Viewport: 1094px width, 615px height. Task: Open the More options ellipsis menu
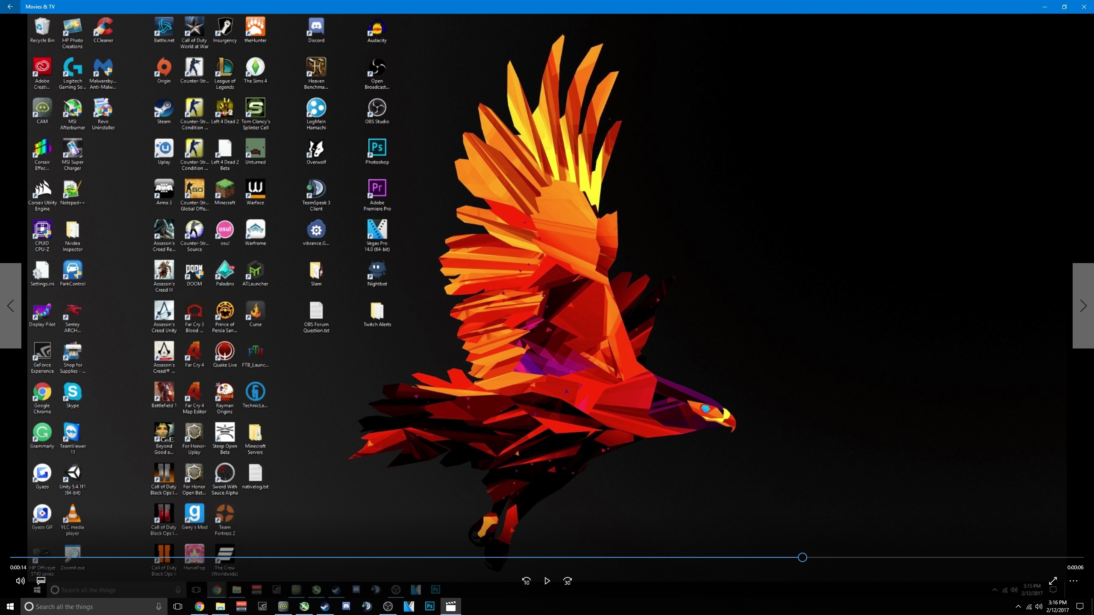click(x=1073, y=581)
